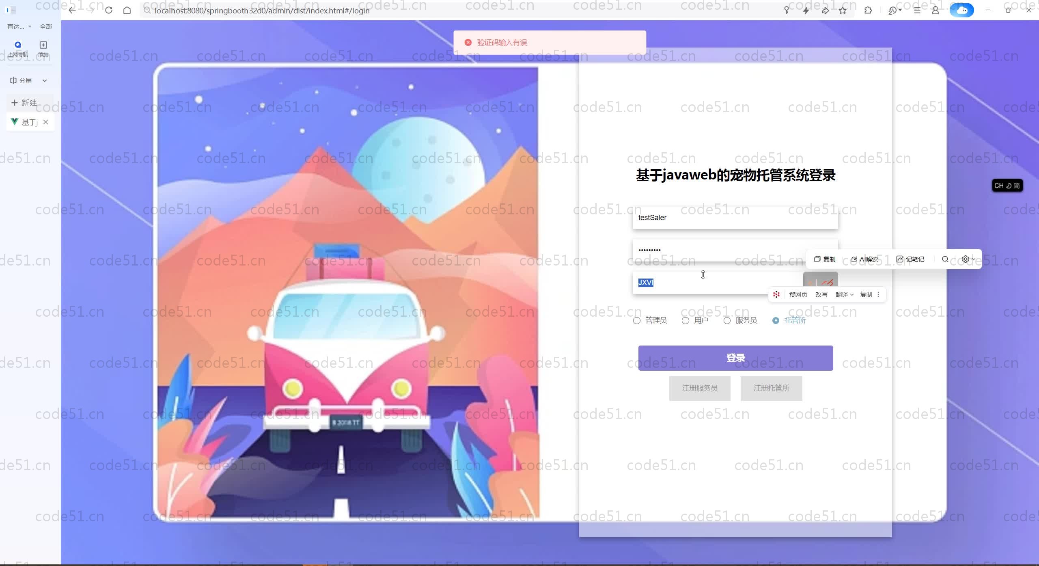This screenshot has height=566, width=1039.
Task: Open the user account icon
Action: [935, 10]
